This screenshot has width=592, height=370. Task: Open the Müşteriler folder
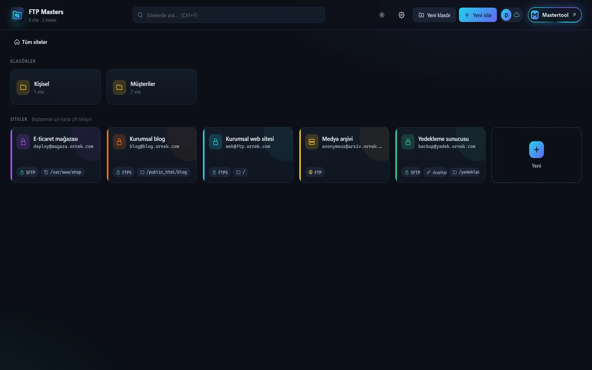(152, 87)
